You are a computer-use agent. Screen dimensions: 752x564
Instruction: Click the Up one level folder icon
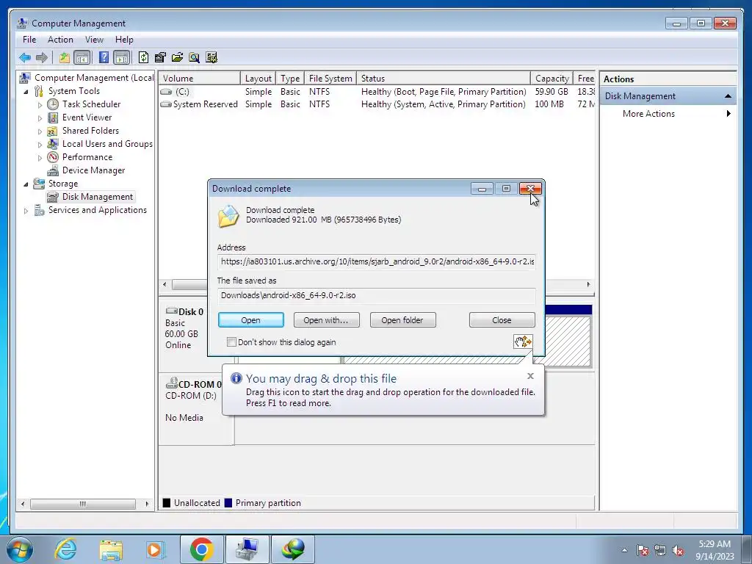(65, 57)
